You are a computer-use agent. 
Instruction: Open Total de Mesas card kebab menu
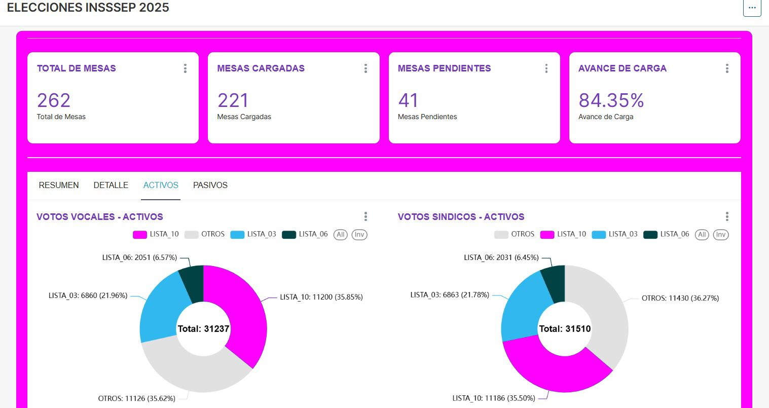click(185, 68)
